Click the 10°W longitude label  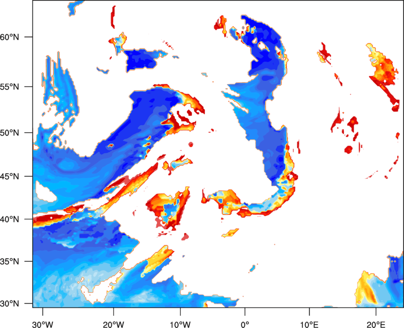click(180, 324)
